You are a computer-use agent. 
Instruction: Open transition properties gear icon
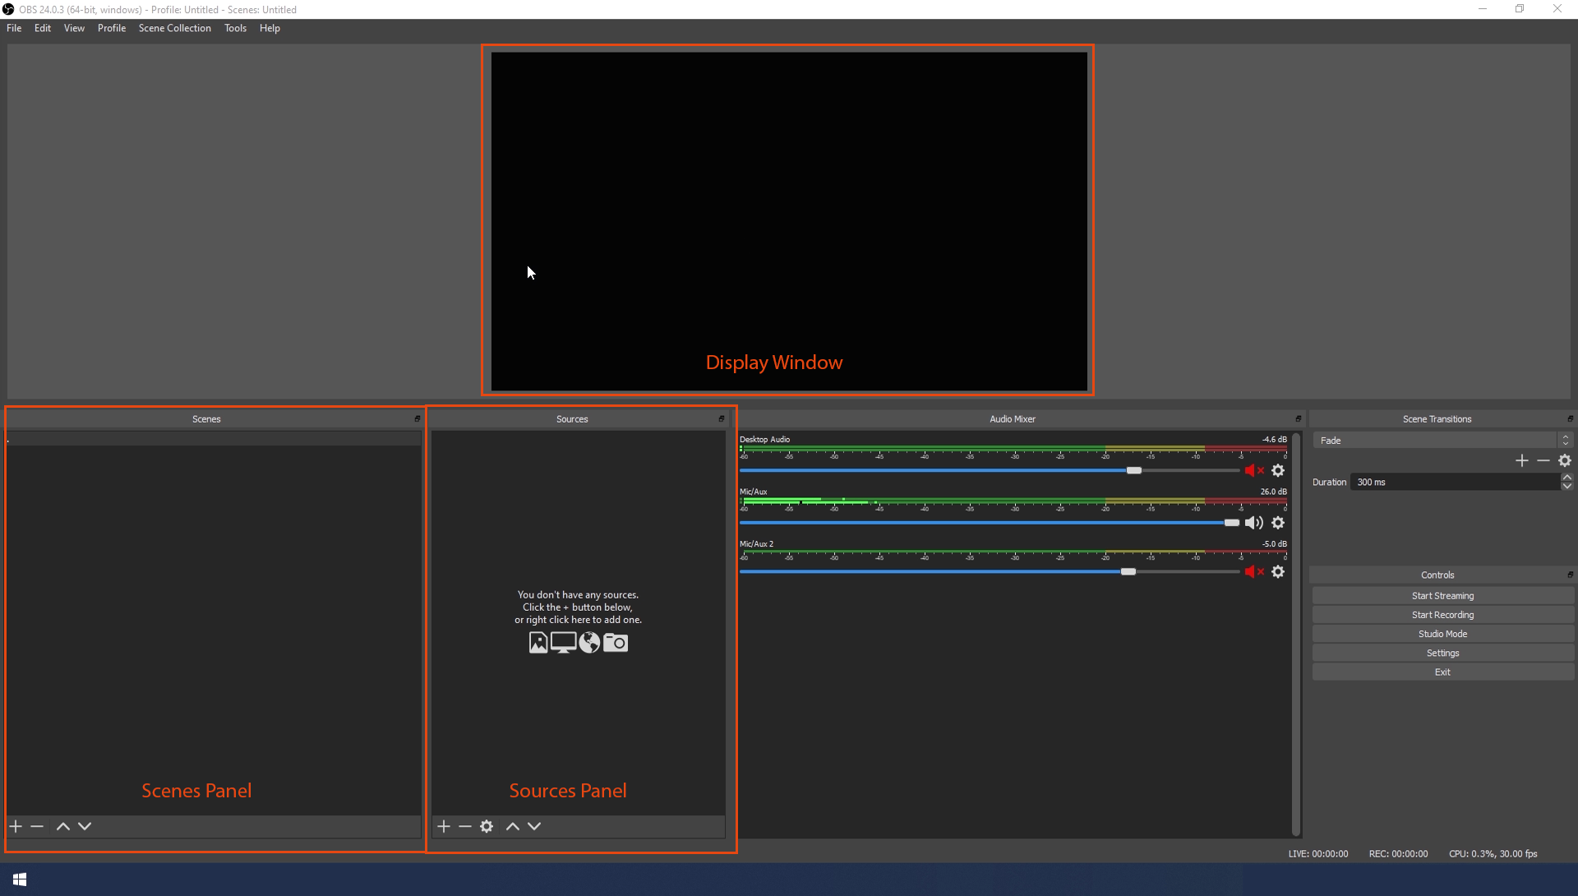tap(1565, 461)
